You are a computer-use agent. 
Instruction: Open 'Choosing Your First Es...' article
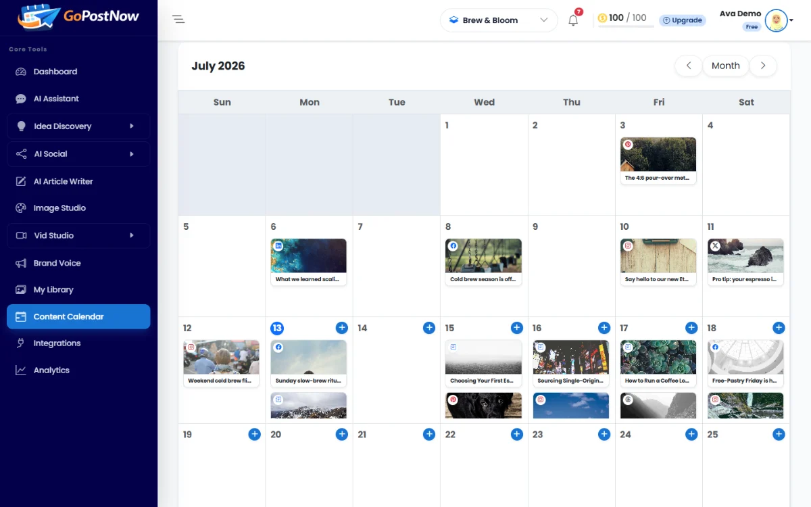click(483, 364)
